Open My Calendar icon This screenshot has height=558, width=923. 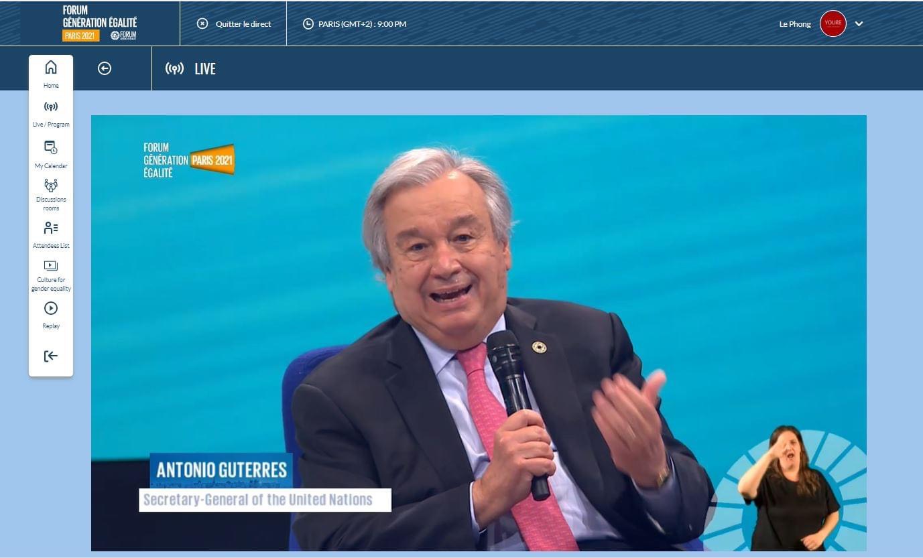tap(51, 147)
